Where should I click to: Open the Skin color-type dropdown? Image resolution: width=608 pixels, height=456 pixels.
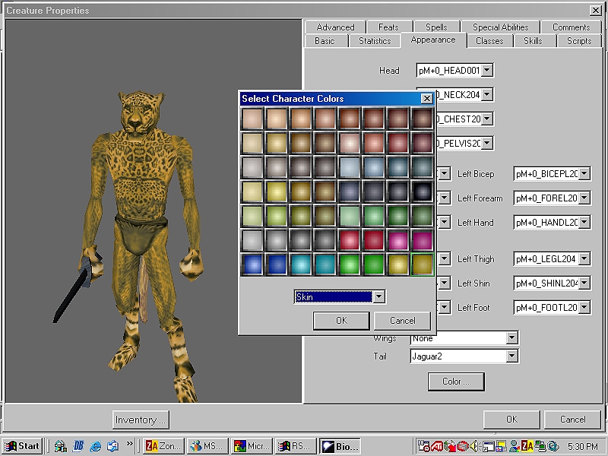(378, 297)
